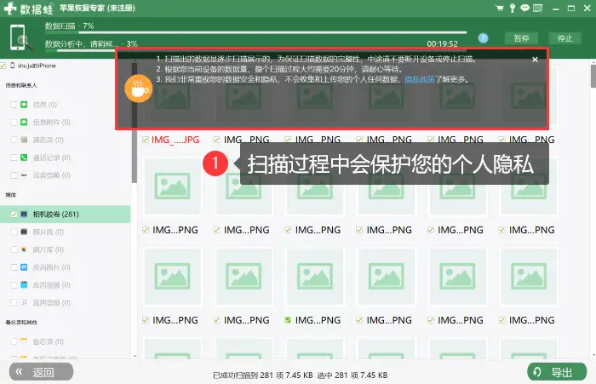
Task: Click the 应用音频 music note icon
Action: [24, 302]
